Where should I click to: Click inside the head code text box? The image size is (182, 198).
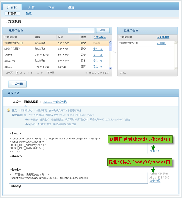[x=78, y=145]
